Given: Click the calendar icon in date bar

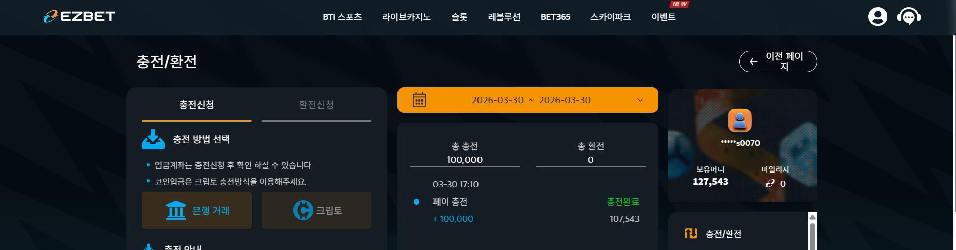Looking at the screenshot, I should click(x=419, y=100).
